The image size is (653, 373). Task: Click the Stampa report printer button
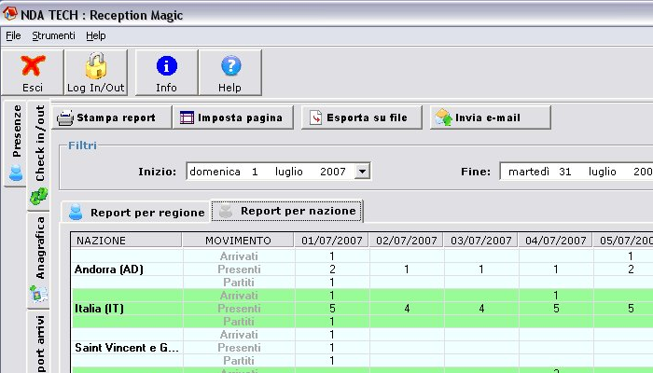(x=110, y=118)
